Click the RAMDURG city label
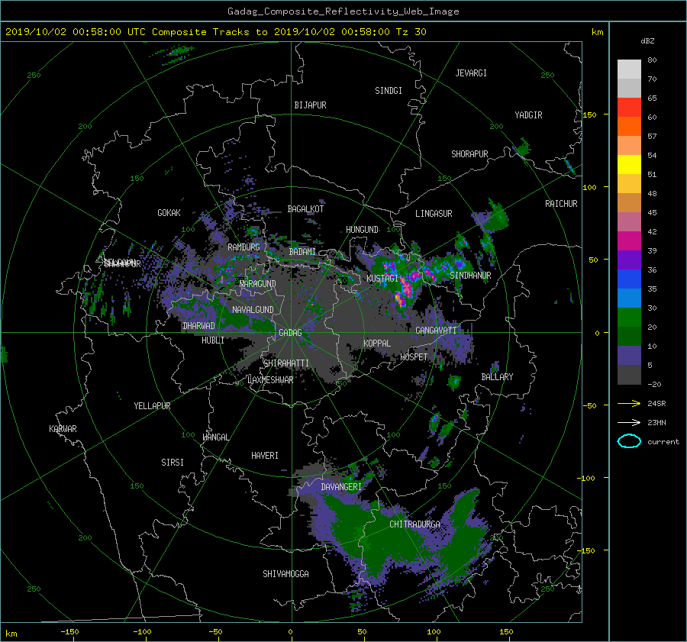 pyautogui.click(x=244, y=247)
